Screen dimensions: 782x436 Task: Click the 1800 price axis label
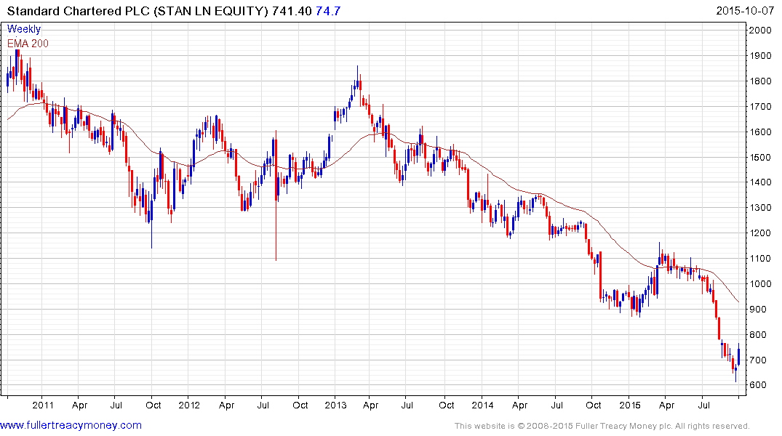pos(760,81)
